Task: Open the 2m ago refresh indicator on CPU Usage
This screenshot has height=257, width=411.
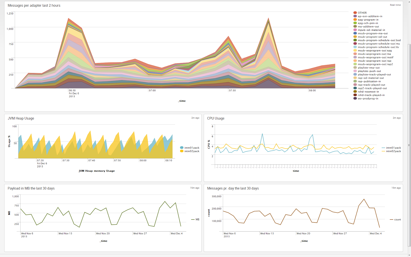Action: pos(397,118)
